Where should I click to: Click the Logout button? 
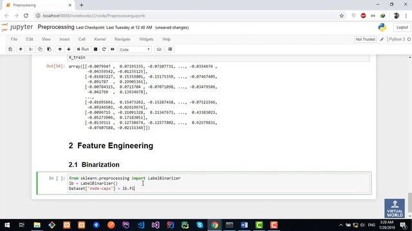402,27
